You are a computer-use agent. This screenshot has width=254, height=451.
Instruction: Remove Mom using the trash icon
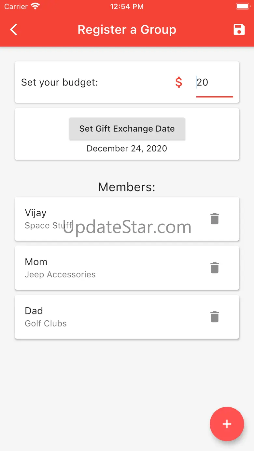[x=215, y=268]
